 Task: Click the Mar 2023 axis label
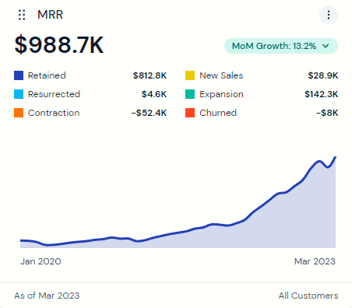pyautogui.click(x=315, y=261)
